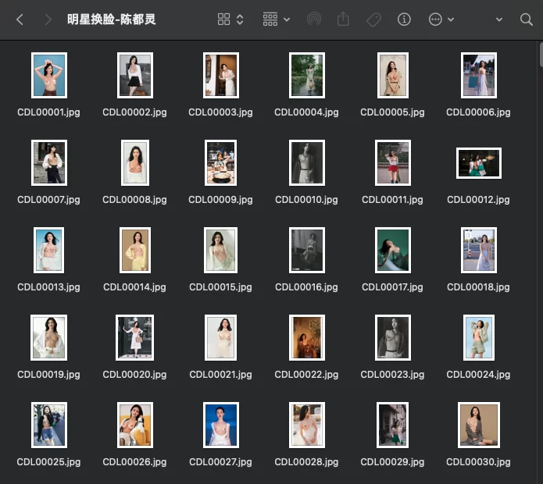Click the folder title in the toolbar
Viewport: 543px width, 484px height.
pos(112,20)
